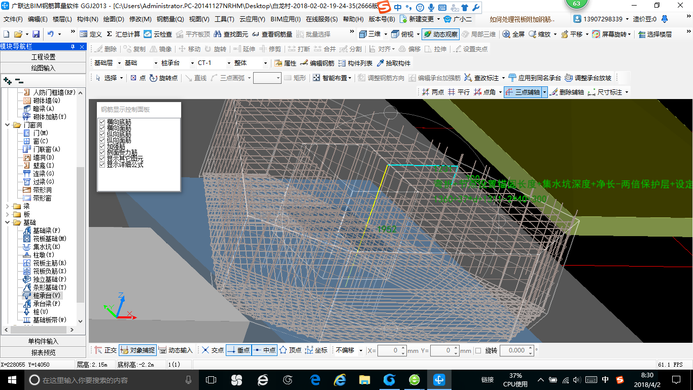Open the 钢筋量(Q) menu
Viewport: 693px width, 390px height.
(170, 19)
